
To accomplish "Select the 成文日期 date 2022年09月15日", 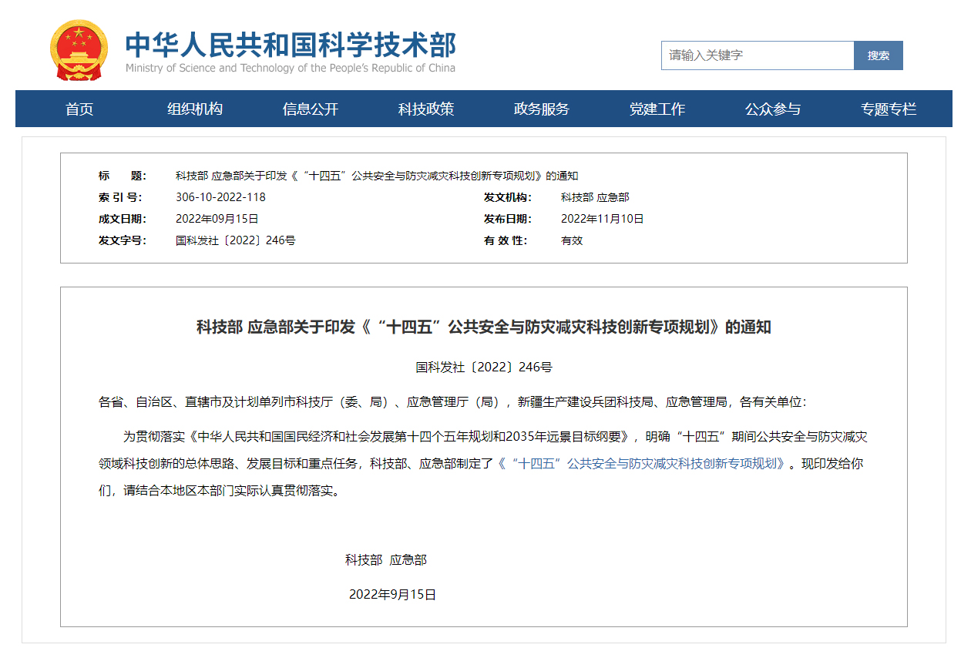I will (x=218, y=218).
